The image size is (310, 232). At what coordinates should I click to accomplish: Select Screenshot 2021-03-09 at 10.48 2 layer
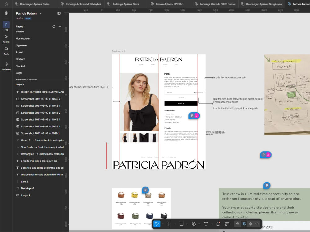38,99
